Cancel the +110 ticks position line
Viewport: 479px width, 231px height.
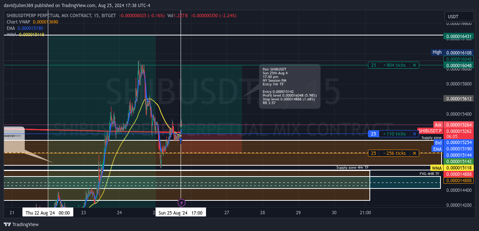(x=414, y=134)
